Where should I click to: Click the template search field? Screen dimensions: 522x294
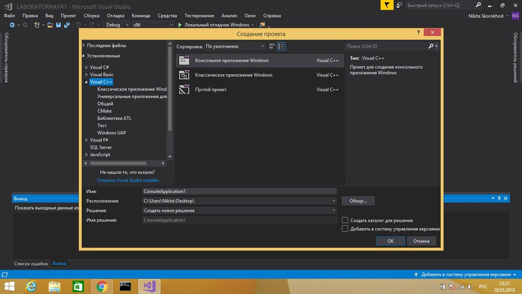coord(392,46)
